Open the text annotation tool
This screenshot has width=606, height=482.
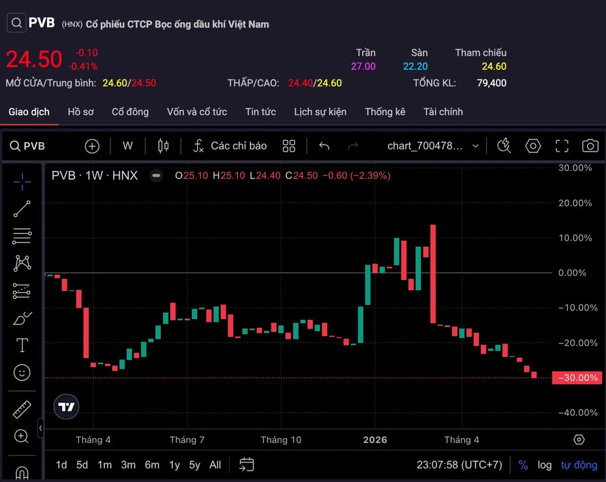[22, 345]
